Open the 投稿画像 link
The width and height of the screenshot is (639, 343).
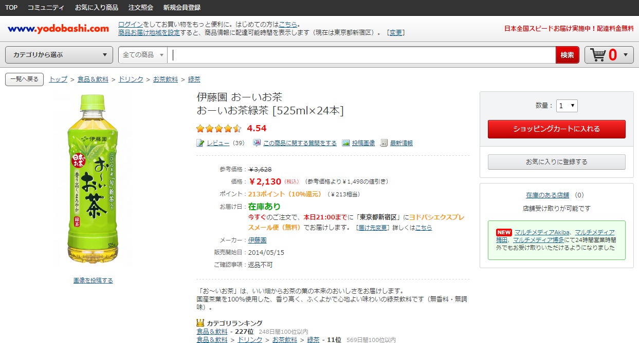tap(363, 143)
